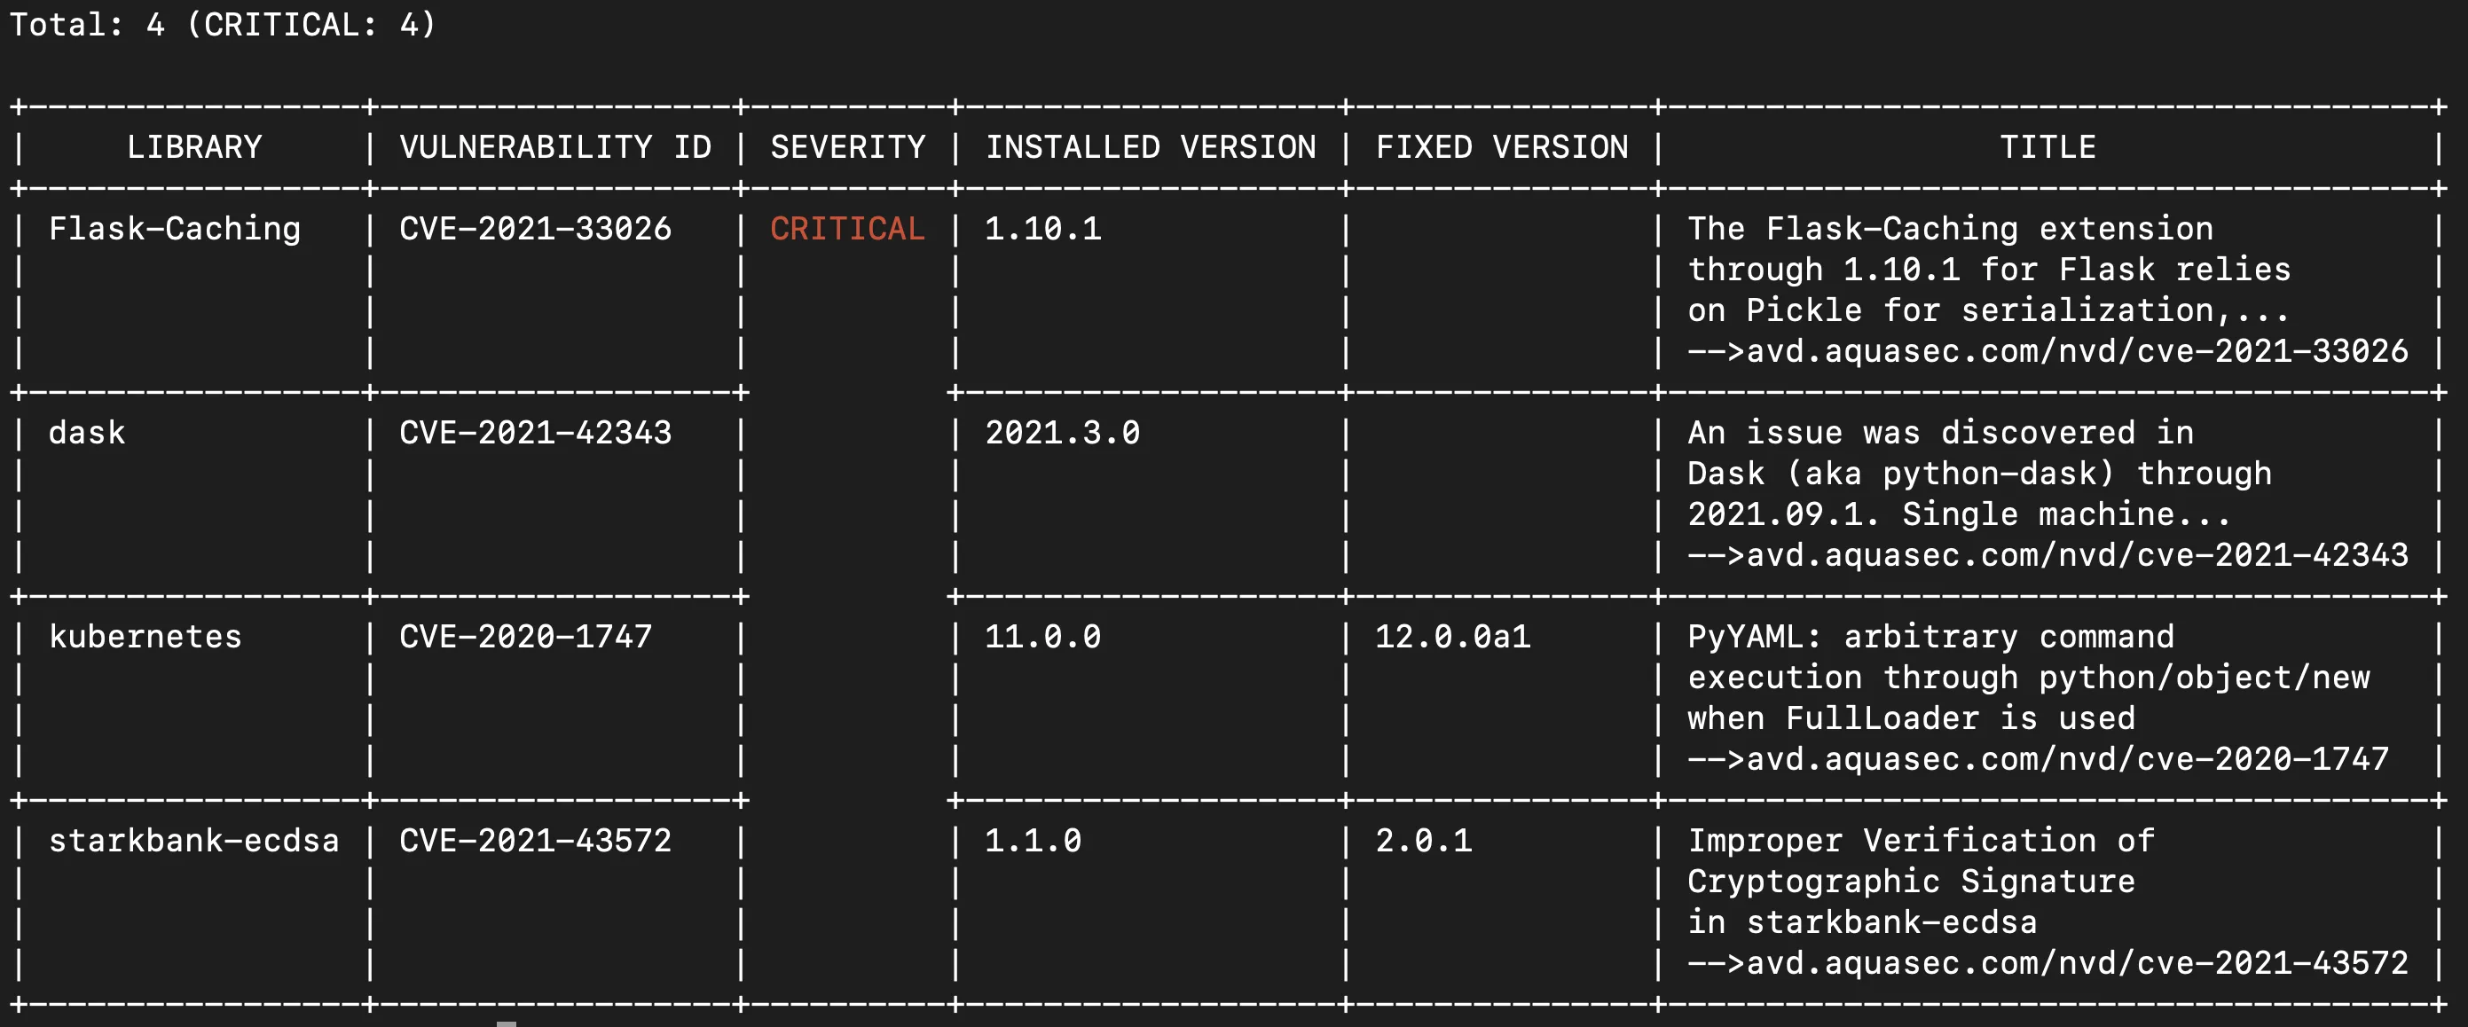Screen dimensions: 2468x1027
Task: Open the avd.aquasec.com/nvd/cve-2021-33026 link
Action: coord(2077,350)
